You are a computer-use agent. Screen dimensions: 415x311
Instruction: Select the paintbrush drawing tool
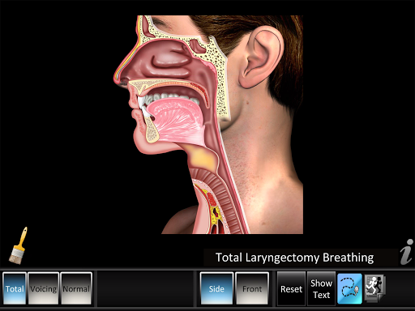18,245
